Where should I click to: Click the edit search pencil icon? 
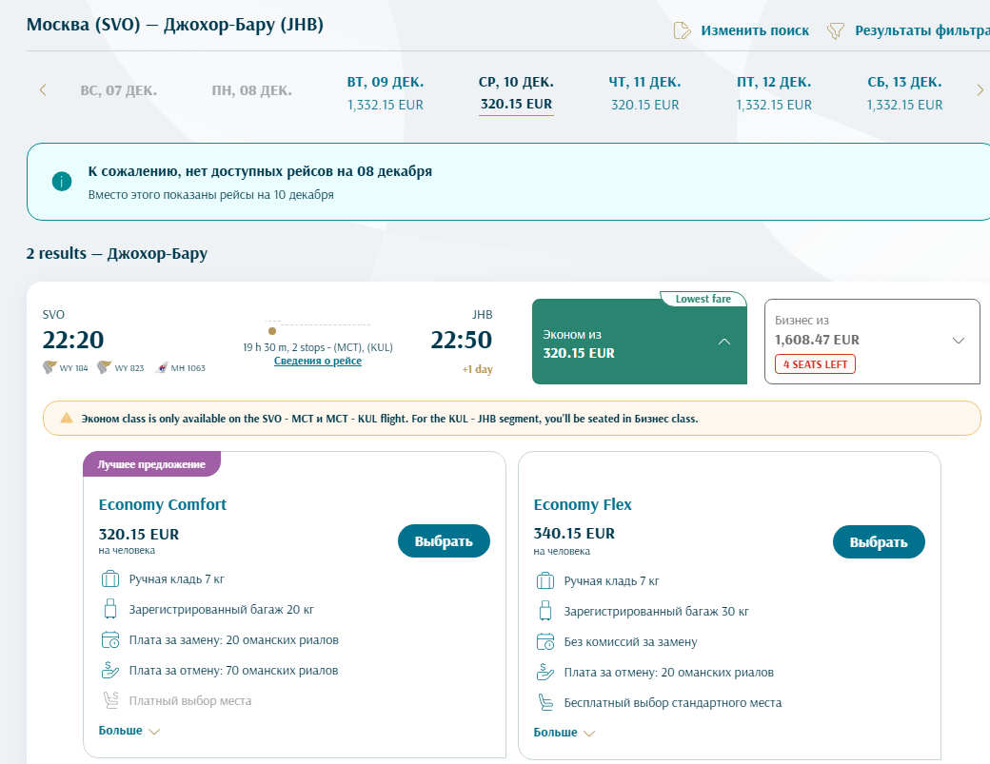pos(682,30)
